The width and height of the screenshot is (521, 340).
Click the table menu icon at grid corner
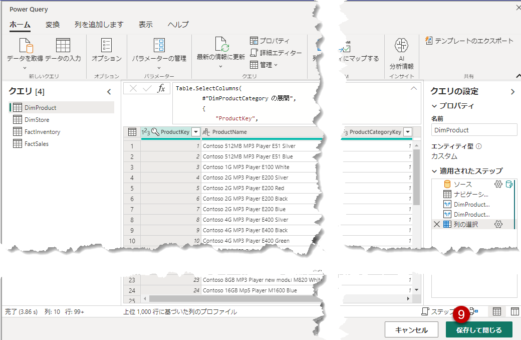[x=132, y=132]
